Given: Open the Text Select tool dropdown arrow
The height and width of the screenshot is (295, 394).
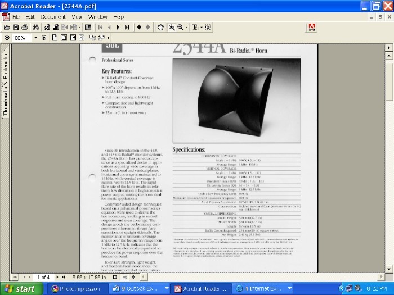Looking at the screenshot, I should (202, 28).
